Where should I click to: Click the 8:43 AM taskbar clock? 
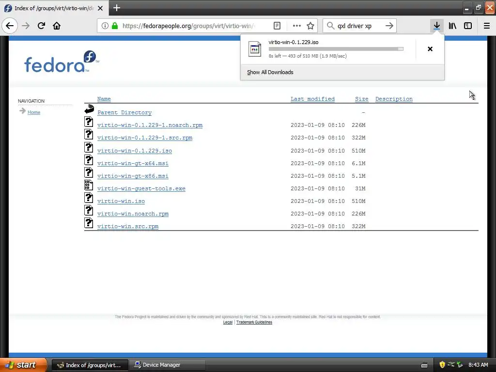click(478, 365)
